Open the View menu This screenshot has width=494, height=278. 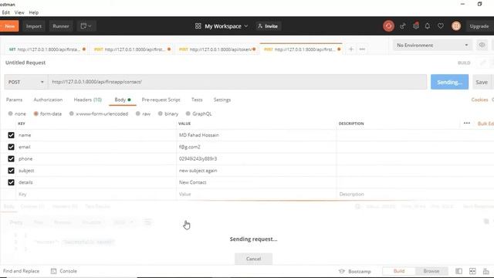(x=19, y=12)
